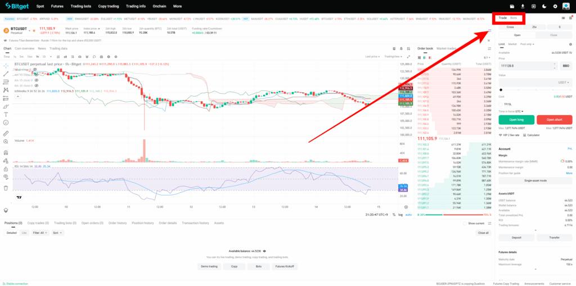Check the Show current checkbox
Screen dimensions: 576x286
(465, 223)
